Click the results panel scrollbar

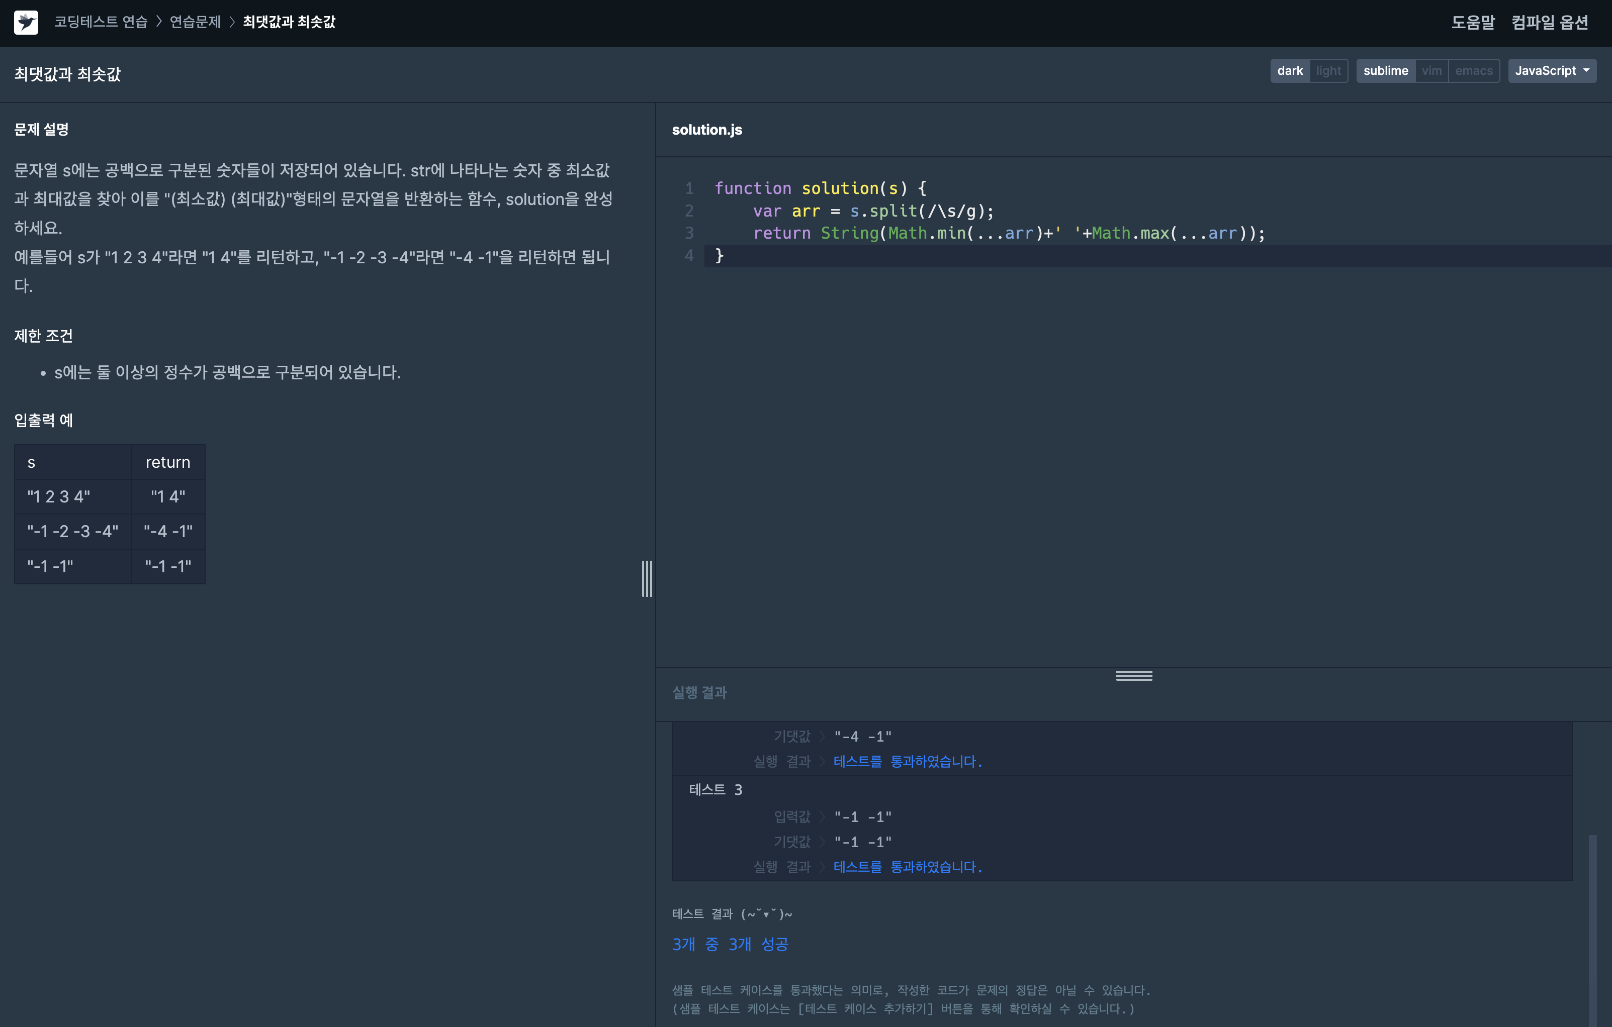coord(1592,930)
